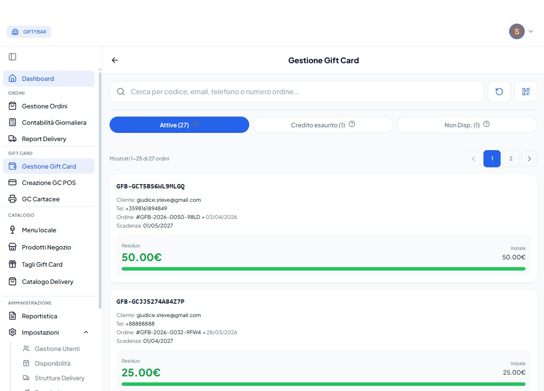Open the QR code scanner

point(526,92)
